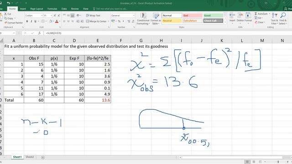292x164 pixels.
Task: Click the Increase Font Size icon
Action: [x=55, y=15]
